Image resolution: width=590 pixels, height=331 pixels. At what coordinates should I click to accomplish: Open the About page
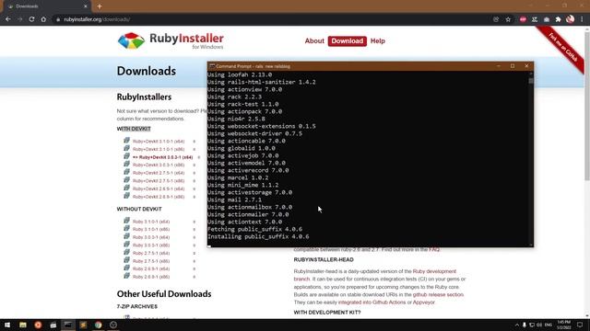pyautogui.click(x=314, y=40)
